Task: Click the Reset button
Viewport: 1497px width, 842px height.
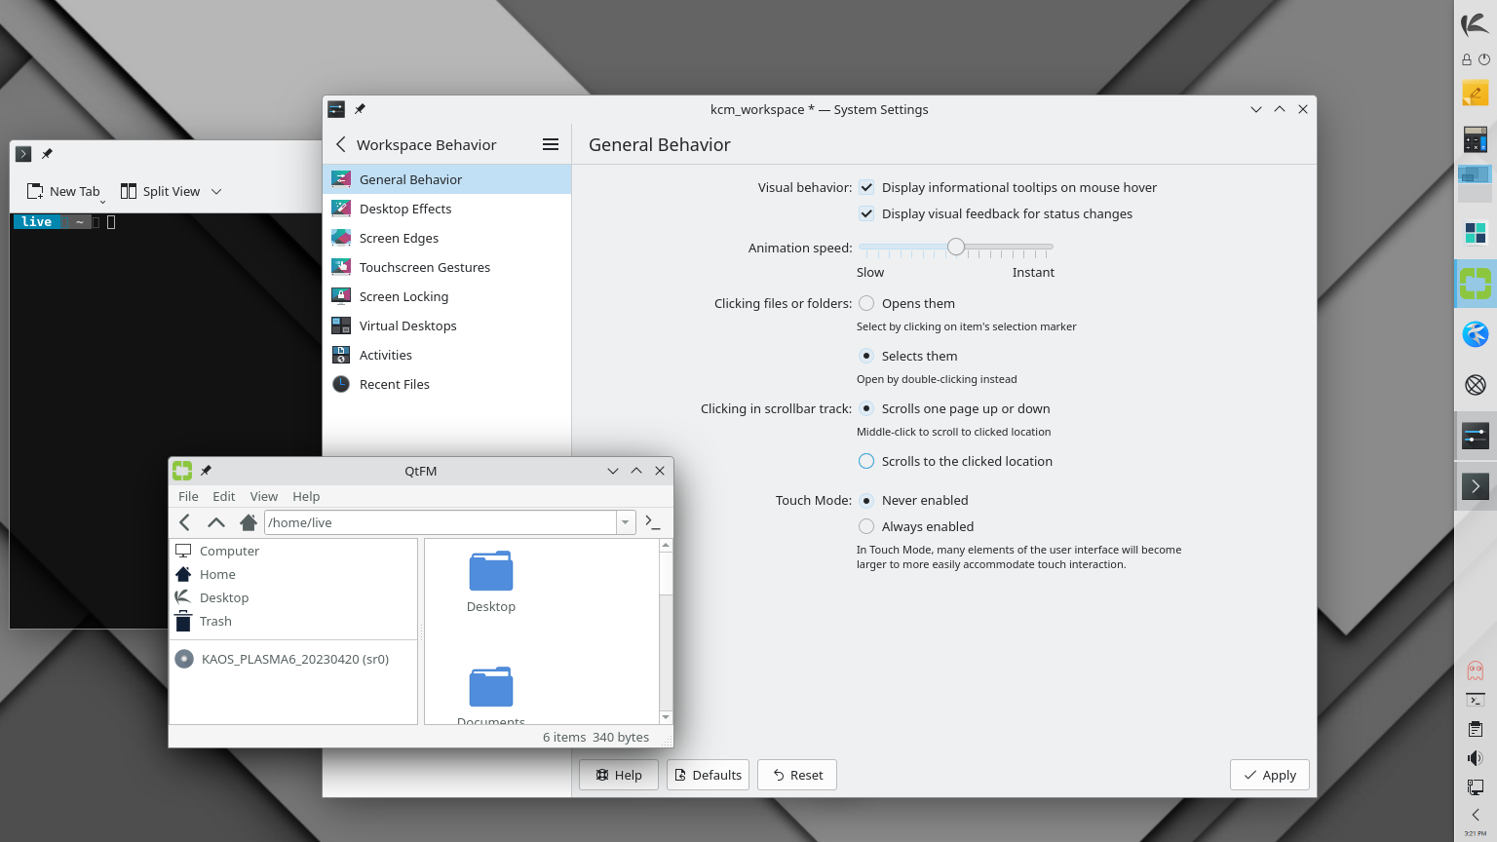Action: pos(797,775)
